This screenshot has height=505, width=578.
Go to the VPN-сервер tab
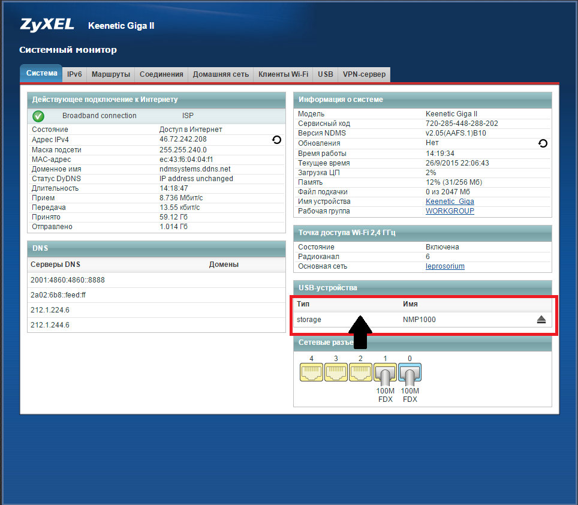pyautogui.click(x=364, y=74)
